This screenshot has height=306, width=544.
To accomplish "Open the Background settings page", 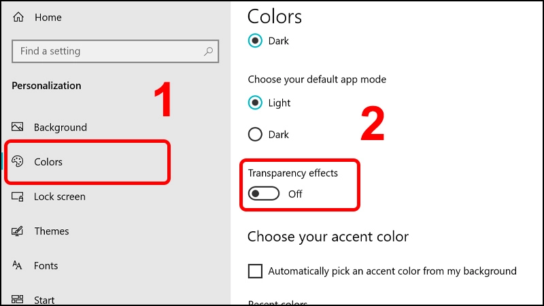I will (x=61, y=127).
